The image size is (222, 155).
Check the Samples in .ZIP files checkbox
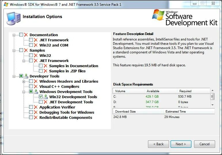[41, 71]
